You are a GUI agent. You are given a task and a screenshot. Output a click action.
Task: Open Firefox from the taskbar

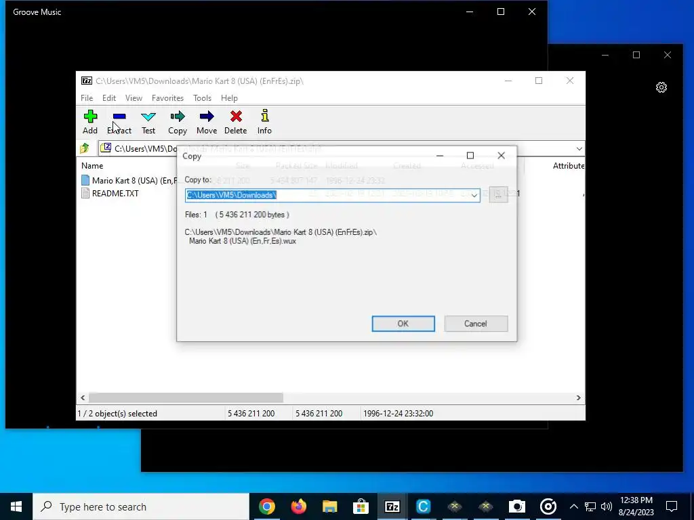[299, 506]
